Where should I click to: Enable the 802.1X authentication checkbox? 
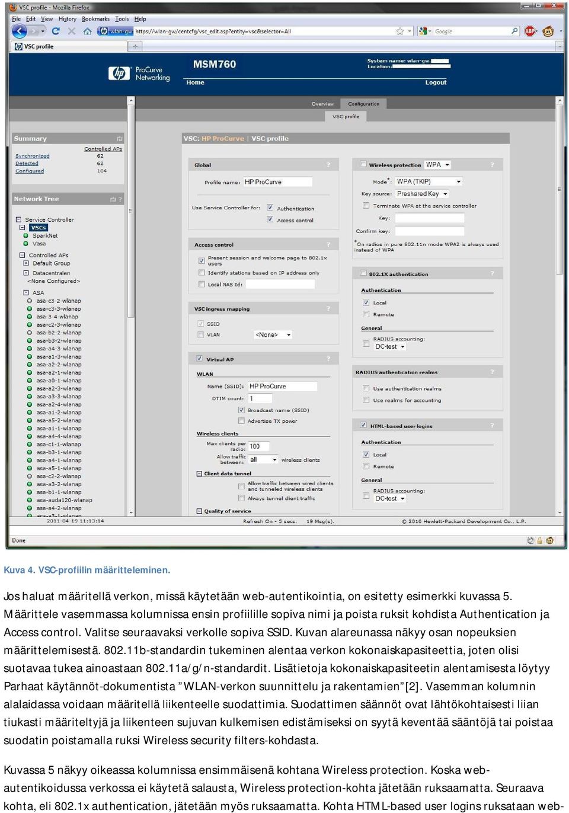363,274
